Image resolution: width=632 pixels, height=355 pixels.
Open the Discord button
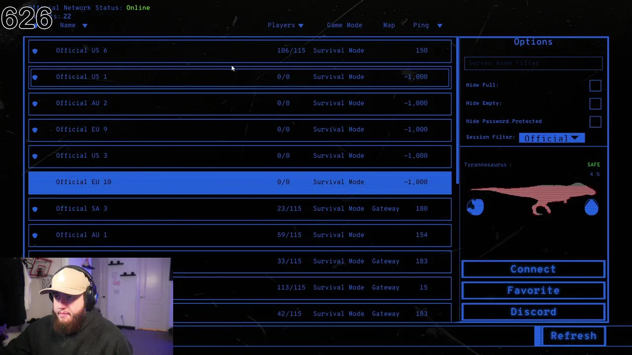click(533, 312)
